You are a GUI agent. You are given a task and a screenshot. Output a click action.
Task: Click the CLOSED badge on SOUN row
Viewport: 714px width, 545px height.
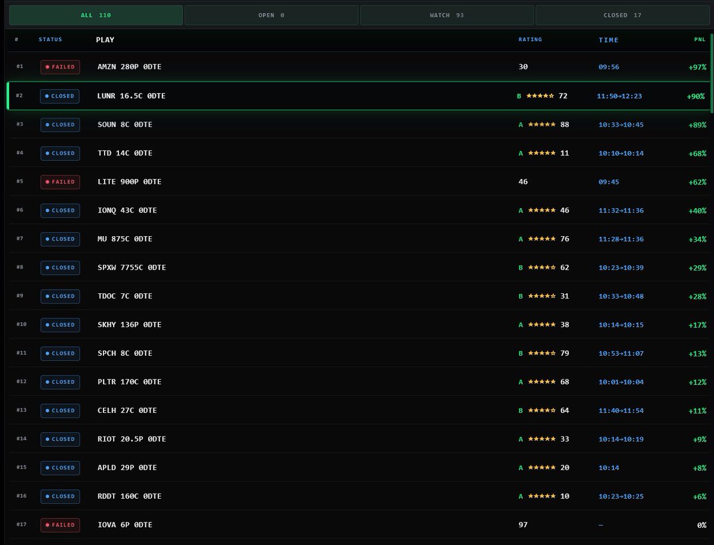[x=60, y=124]
